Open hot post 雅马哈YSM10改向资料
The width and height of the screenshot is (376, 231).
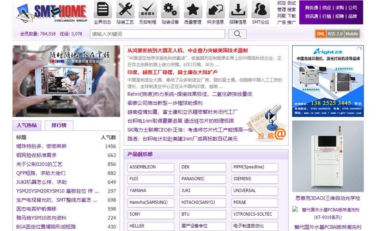click(x=41, y=218)
